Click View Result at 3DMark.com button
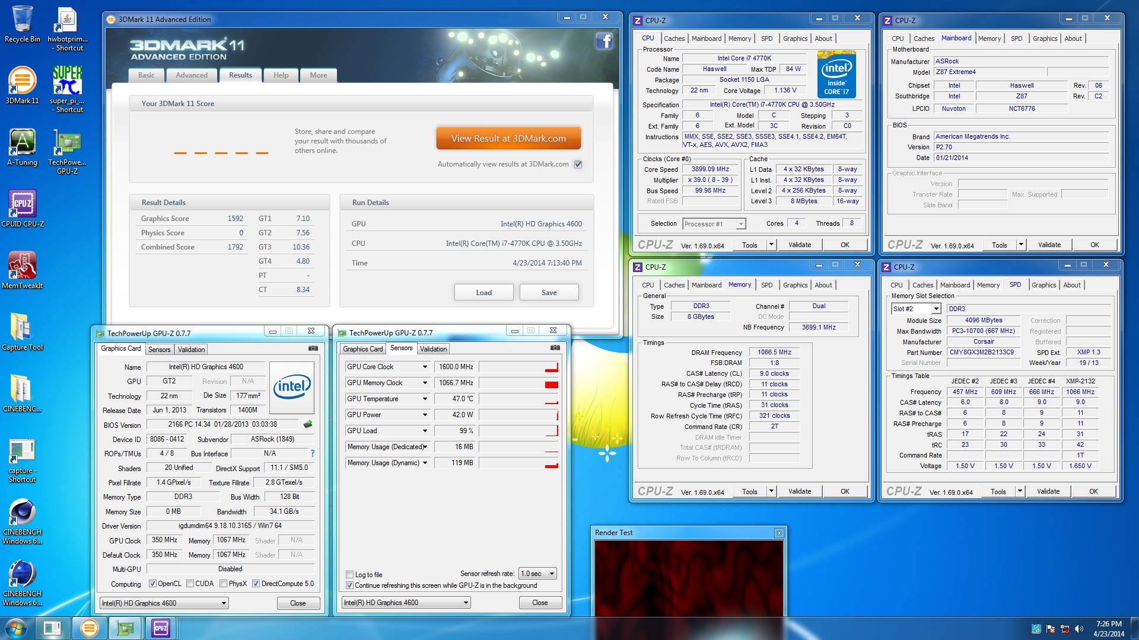This screenshot has width=1139, height=640. point(508,139)
